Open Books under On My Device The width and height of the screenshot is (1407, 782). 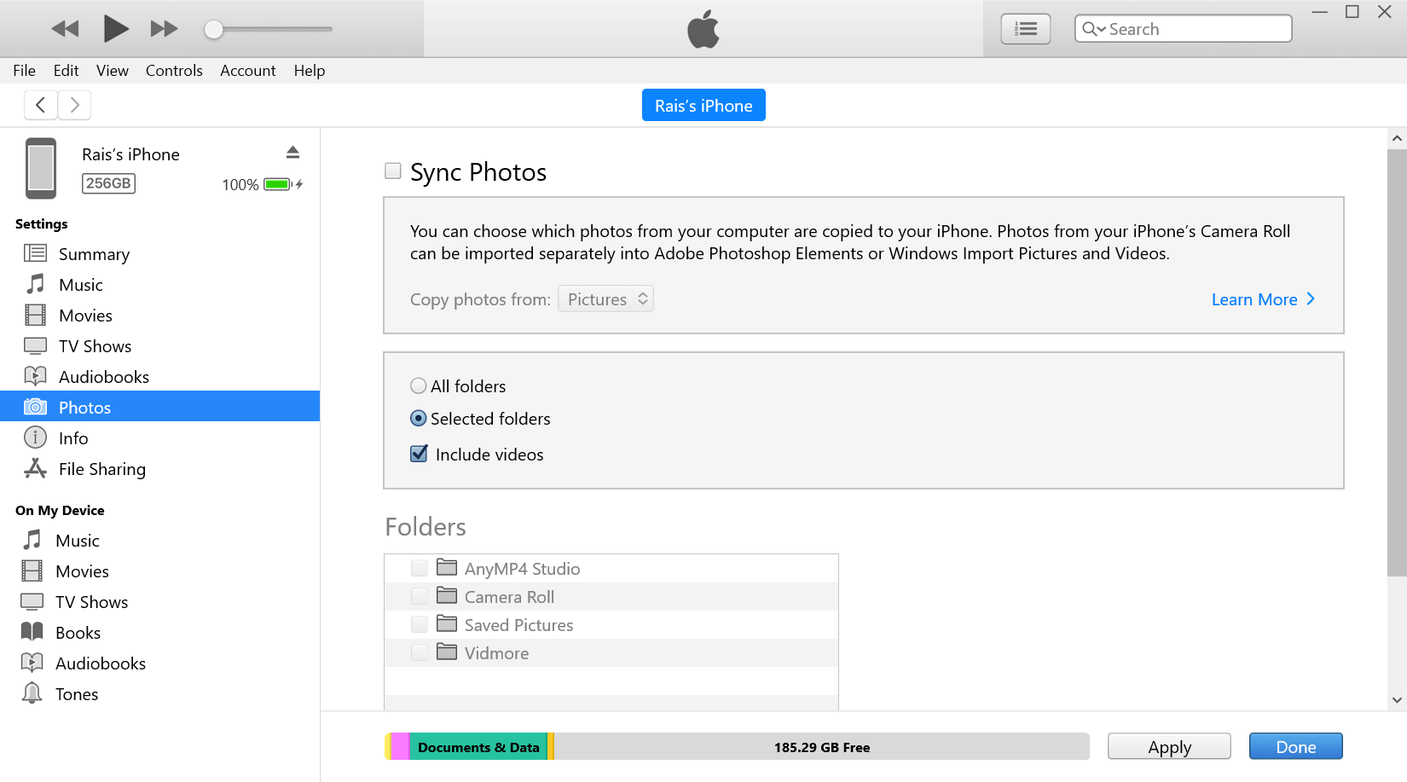click(78, 633)
